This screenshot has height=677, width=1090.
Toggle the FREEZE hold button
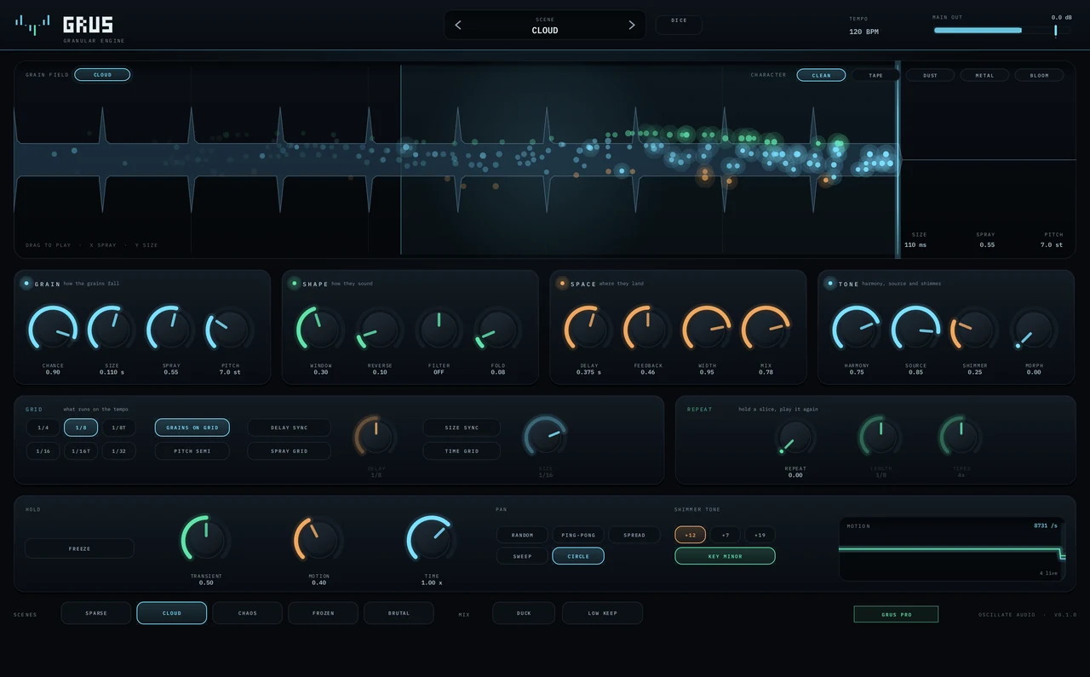79,548
